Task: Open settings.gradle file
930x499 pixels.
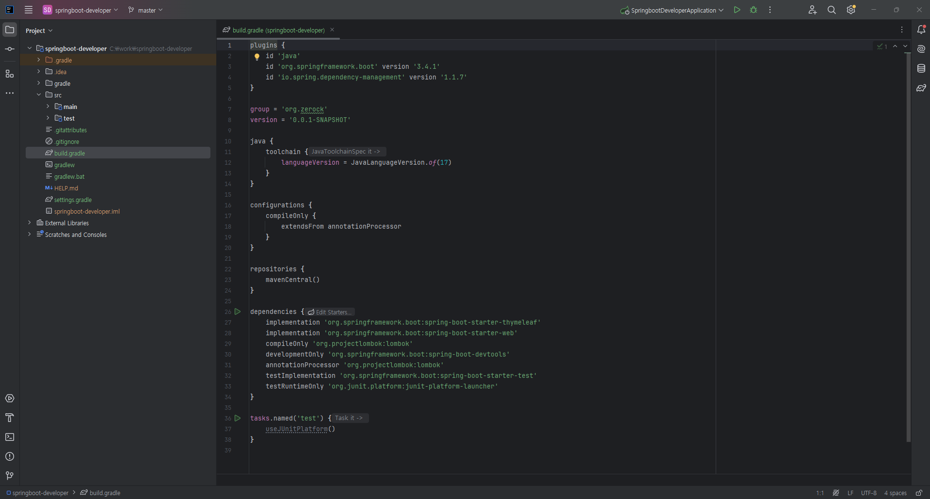Action: pos(73,200)
